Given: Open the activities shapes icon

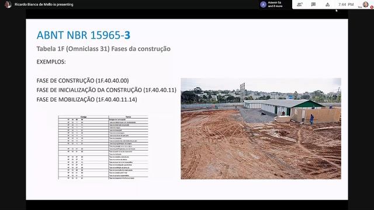Looking at the screenshot, I should pyautogui.click(x=327, y=5).
